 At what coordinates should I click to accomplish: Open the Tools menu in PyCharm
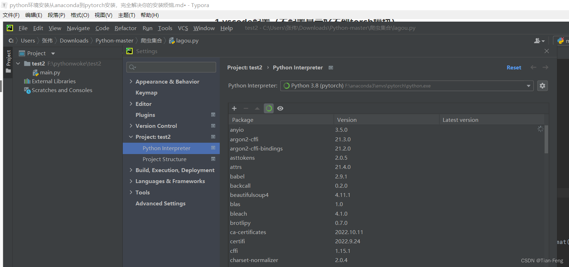click(165, 28)
